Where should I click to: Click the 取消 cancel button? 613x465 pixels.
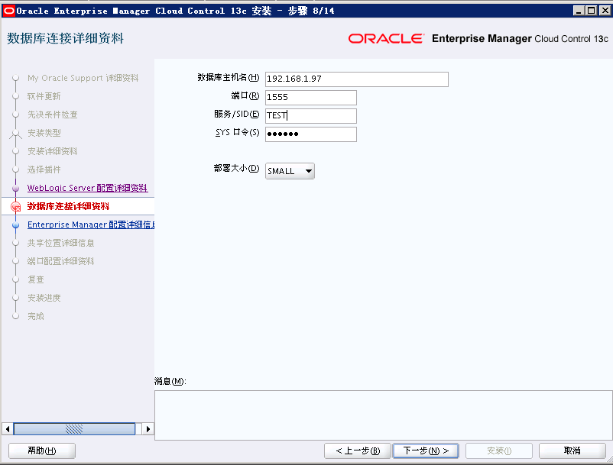[572, 451]
